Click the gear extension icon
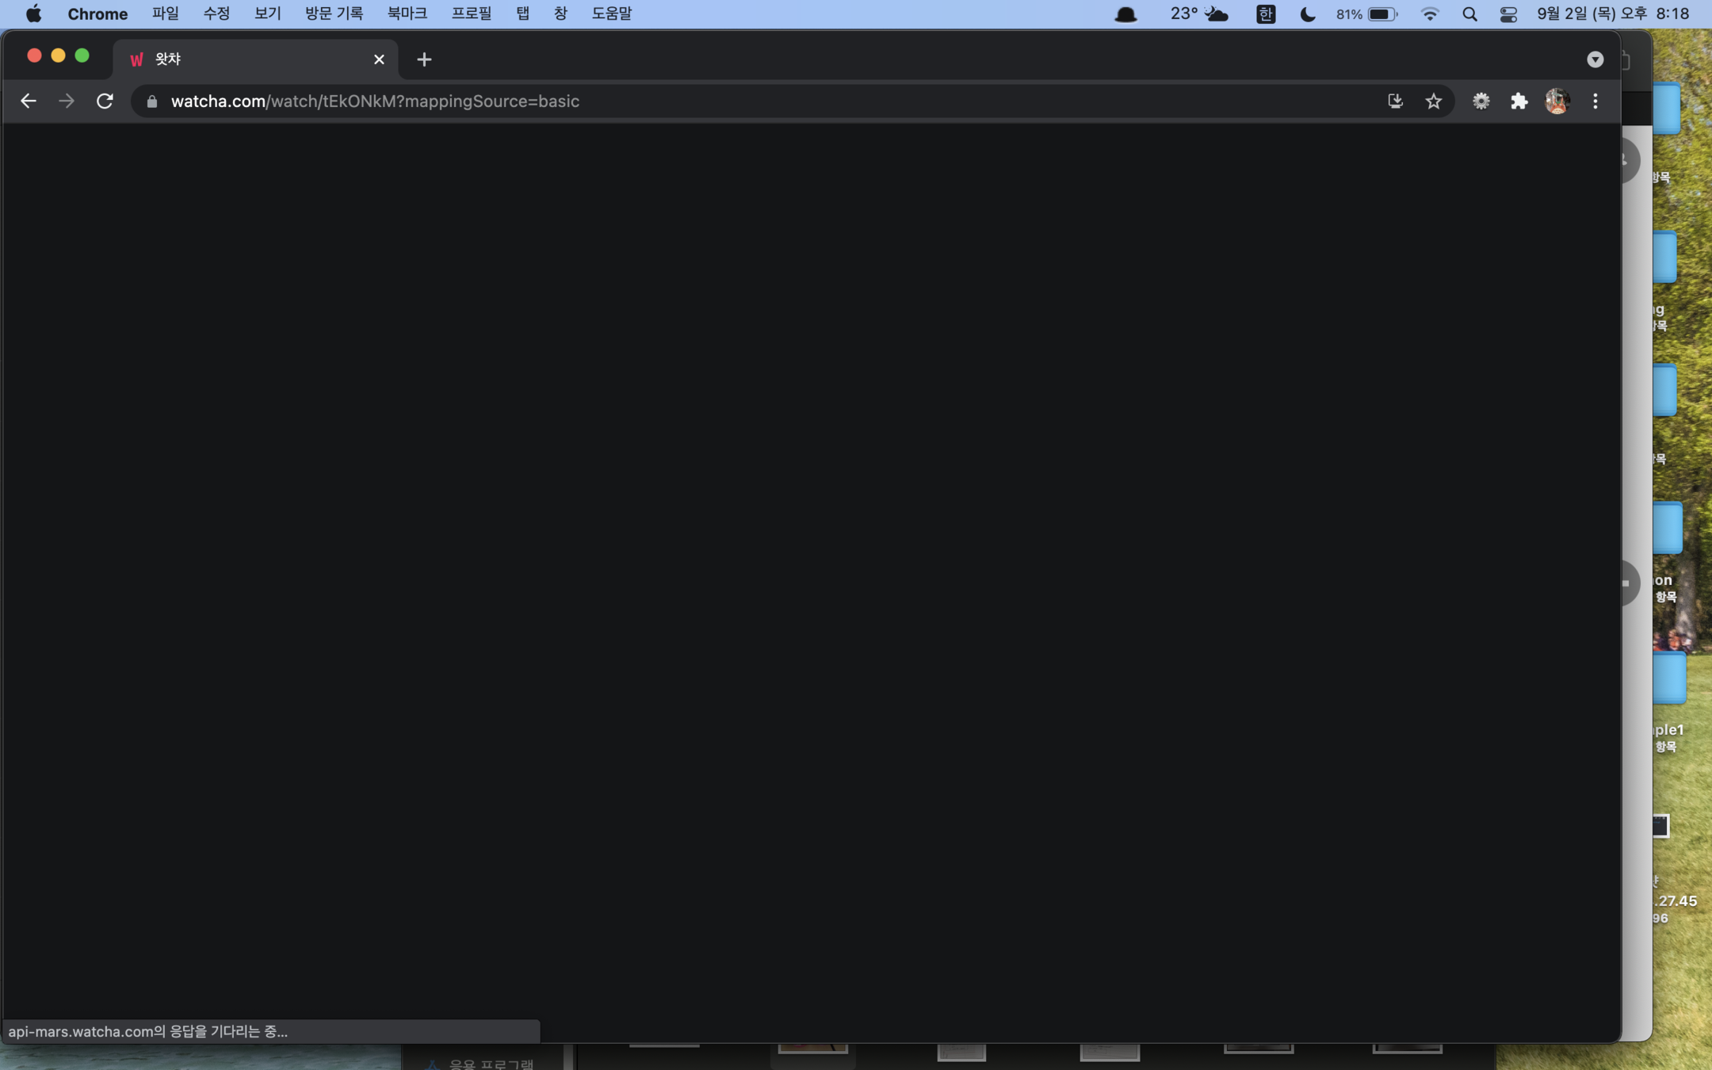This screenshot has height=1070, width=1712. tap(1481, 101)
